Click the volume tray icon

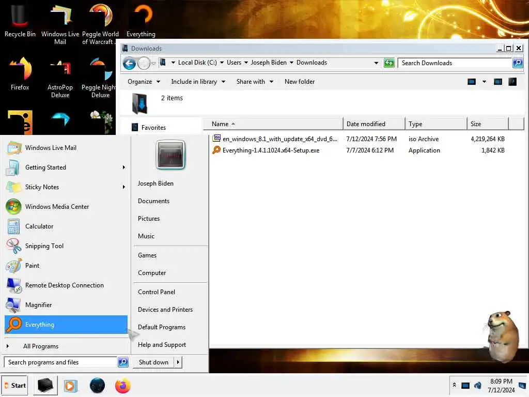tap(478, 385)
